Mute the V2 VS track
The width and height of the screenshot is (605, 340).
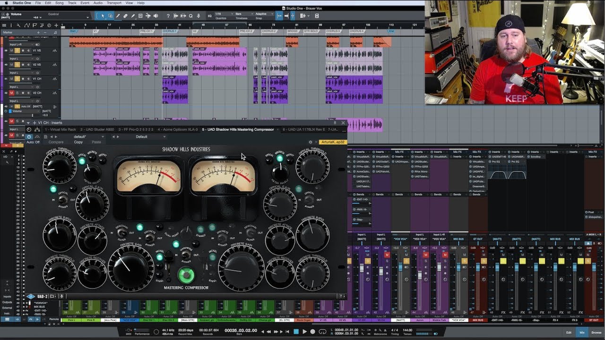click(12, 65)
